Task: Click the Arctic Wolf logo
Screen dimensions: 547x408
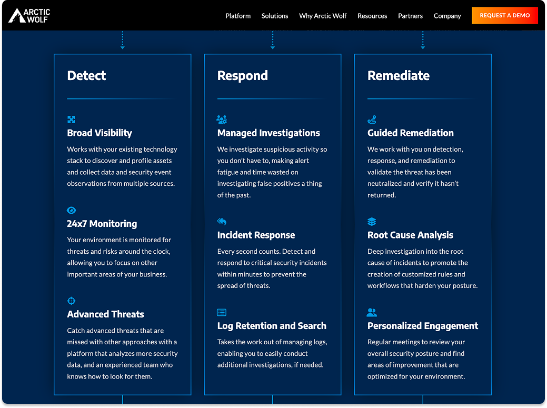Action: [29, 16]
